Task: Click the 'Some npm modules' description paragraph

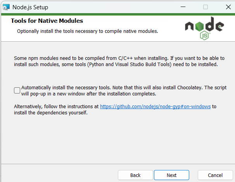Action: 116,61
